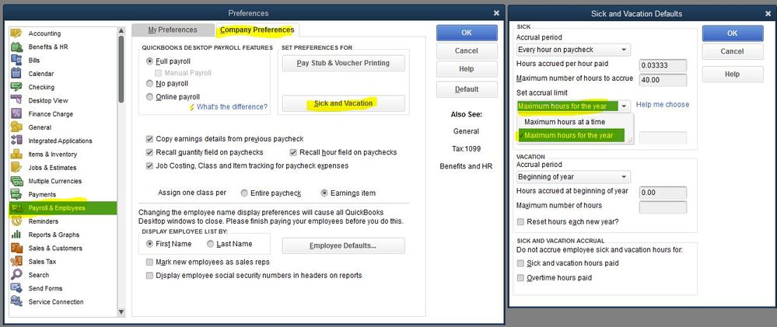Open the Sick Accrual period dropdown
Viewport: 777px width, 327px height.
[x=573, y=50]
